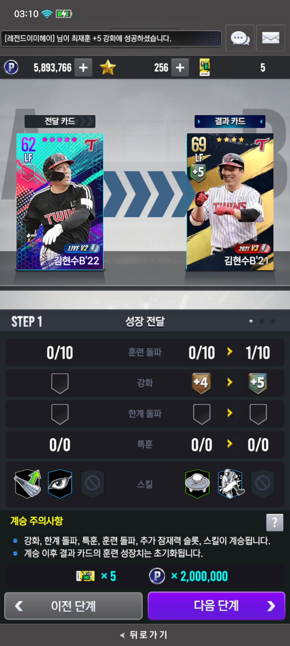Select the 전달 카드 김현수B'22 card
The height and width of the screenshot is (646, 290).
(60, 202)
